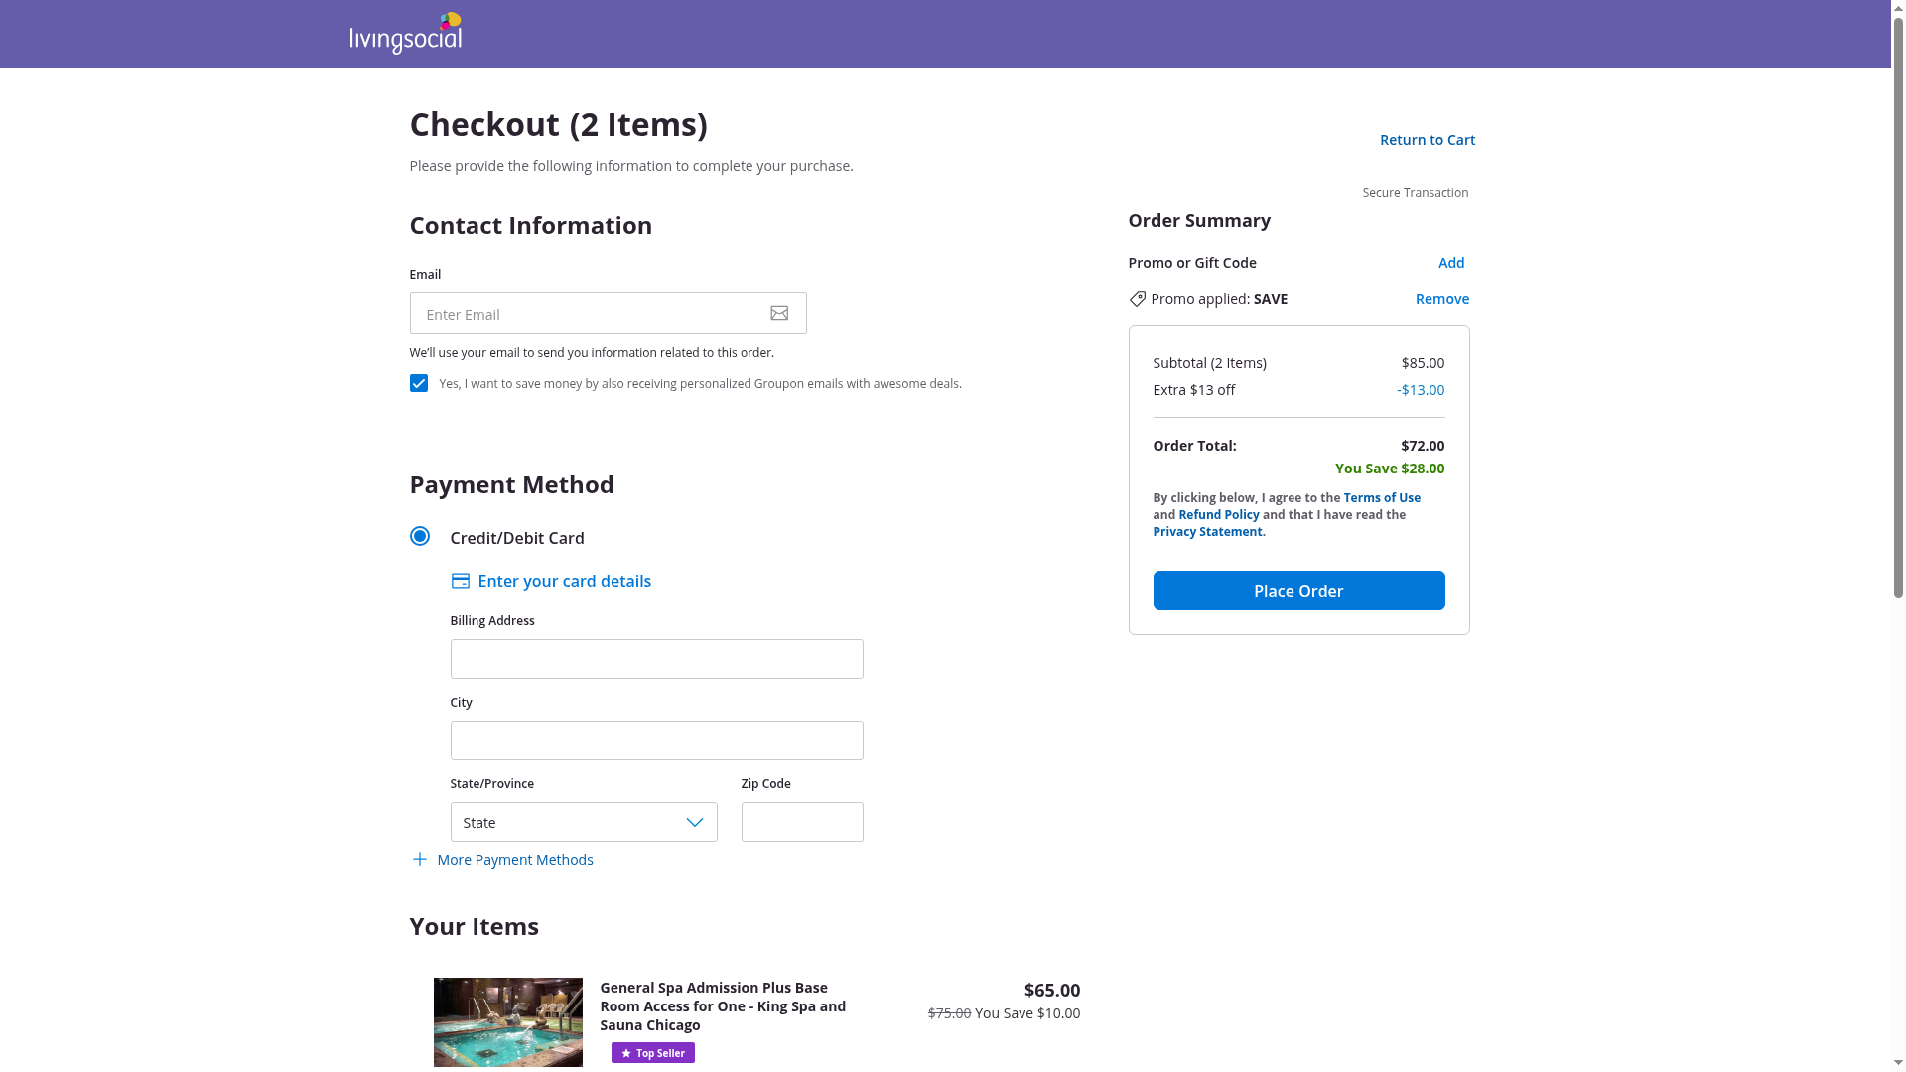The width and height of the screenshot is (1906, 1072).
Task: Select the Credit/Debit Card radio button
Action: pyautogui.click(x=420, y=537)
